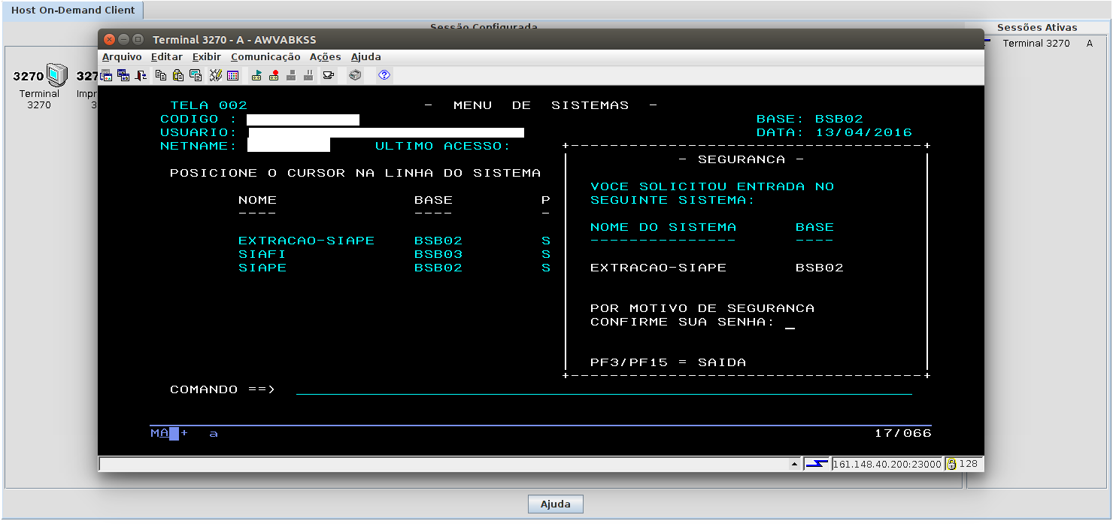1113x524 pixels.
Task: Click the run same session toolbar icon
Action: 123,75
